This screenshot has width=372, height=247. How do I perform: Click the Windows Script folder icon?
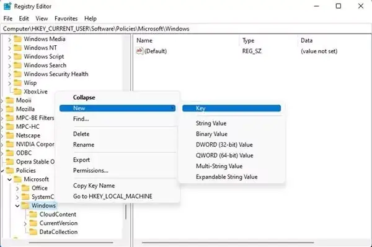pos(17,56)
